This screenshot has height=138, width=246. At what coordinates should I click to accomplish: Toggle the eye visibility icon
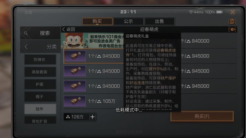coord(232,29)
